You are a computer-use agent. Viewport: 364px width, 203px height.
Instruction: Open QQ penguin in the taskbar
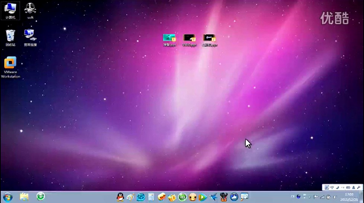(120, 197)
